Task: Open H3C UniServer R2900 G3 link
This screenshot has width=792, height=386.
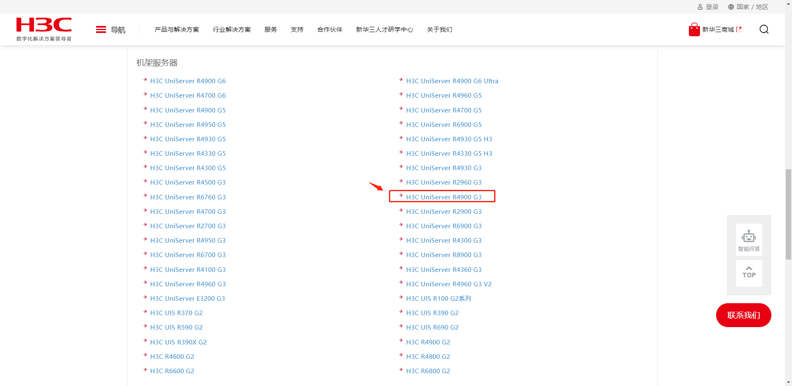Action: (444, 212)
